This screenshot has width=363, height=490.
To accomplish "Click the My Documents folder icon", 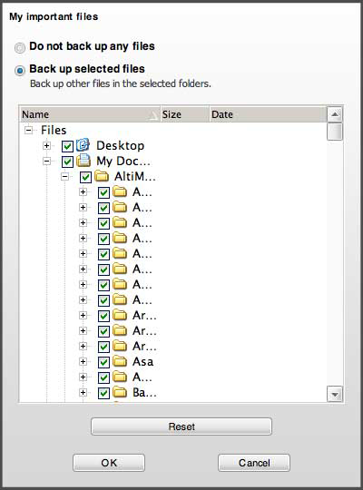I will coord(83,161).
